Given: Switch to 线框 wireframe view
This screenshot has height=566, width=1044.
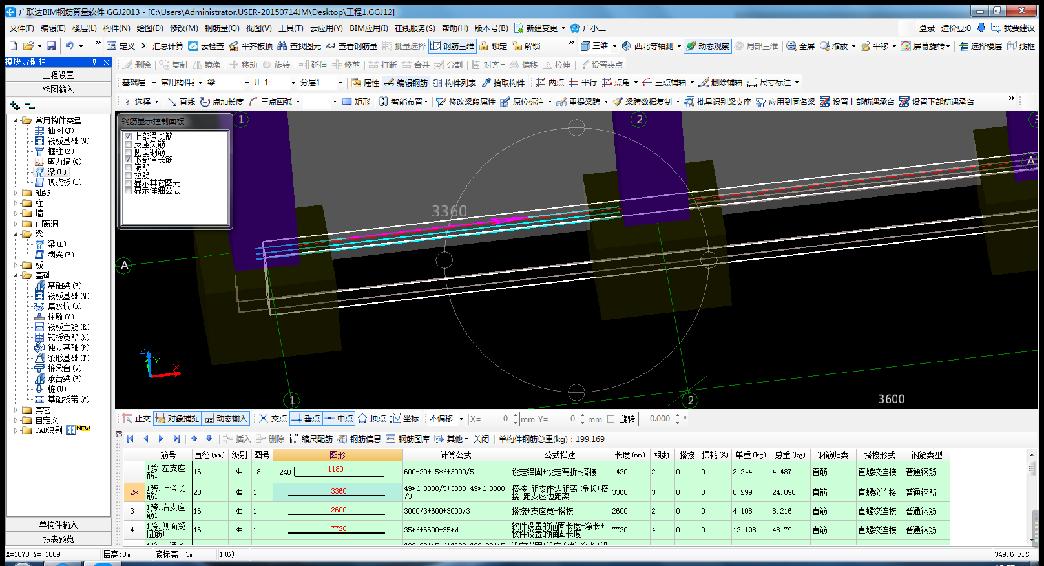Looking at the screenshot, I should pyautogui.click(x=1021, y=46).
